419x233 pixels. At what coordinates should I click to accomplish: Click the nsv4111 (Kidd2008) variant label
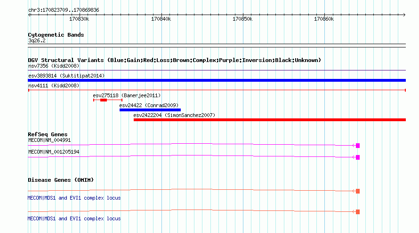click(x=54, y=85)
